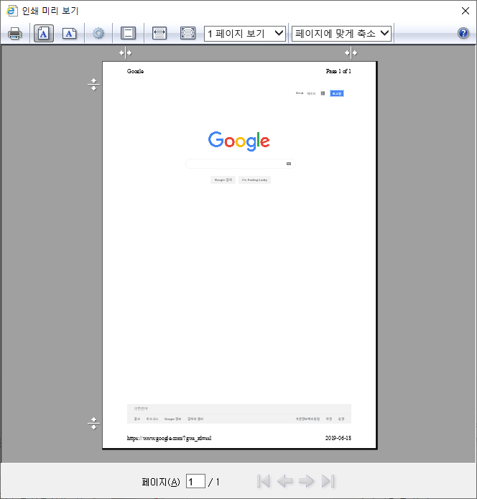Open the '1 페이지 보기' page view dropdown
This screenshot has width=477, height=499.
coord(245,34)
